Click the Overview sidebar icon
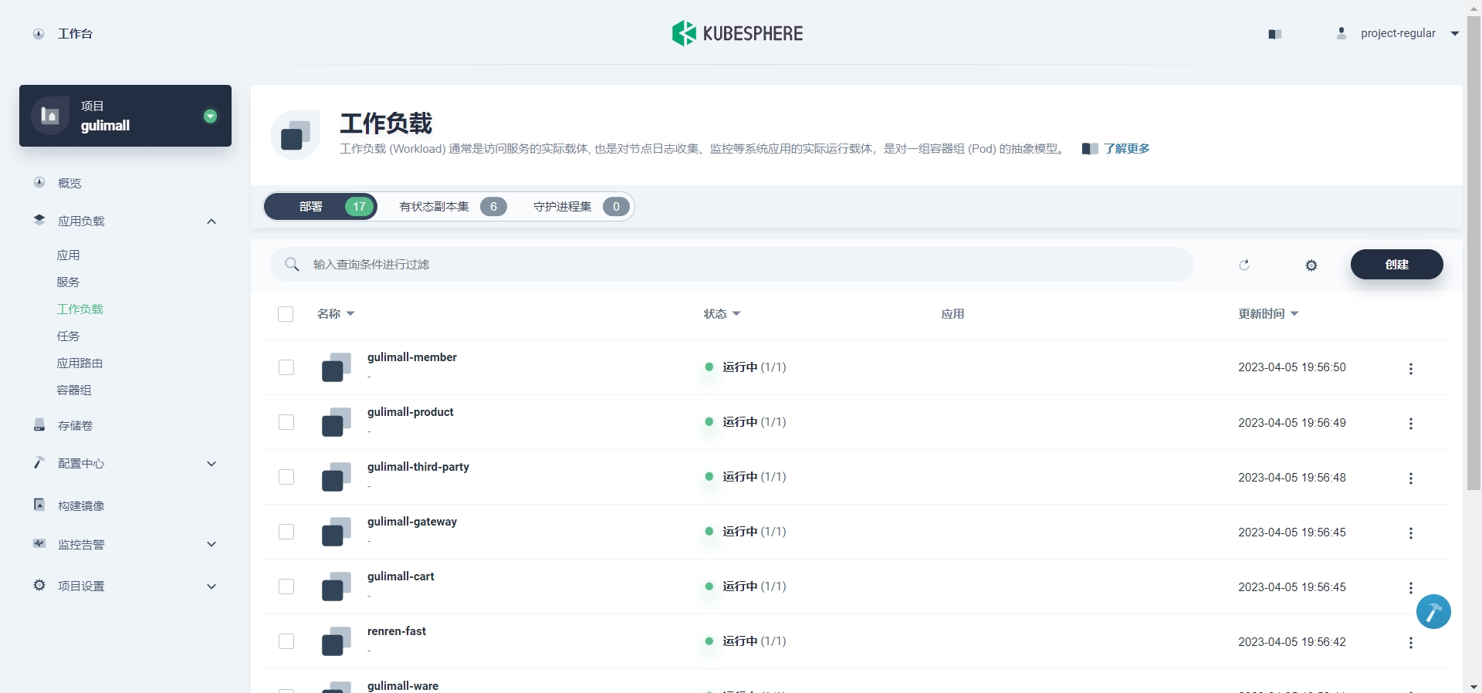The width and height of the screenshot is (1482, 693). point(39,183)
